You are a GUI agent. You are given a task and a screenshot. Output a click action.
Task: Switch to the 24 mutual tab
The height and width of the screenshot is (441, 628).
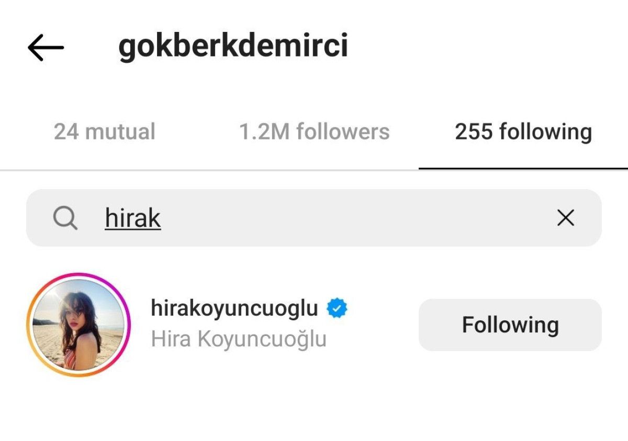tap(105, 132)
